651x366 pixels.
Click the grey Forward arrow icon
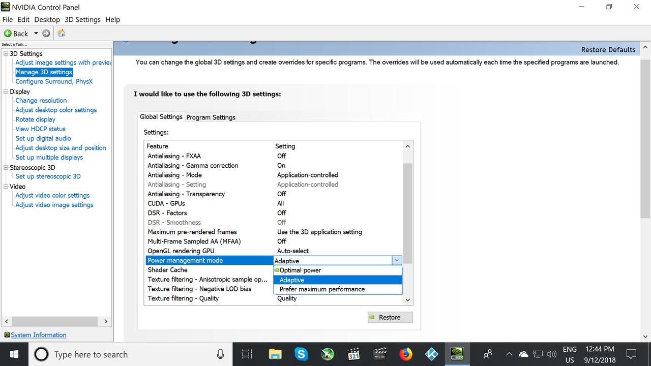pos(46,34)
